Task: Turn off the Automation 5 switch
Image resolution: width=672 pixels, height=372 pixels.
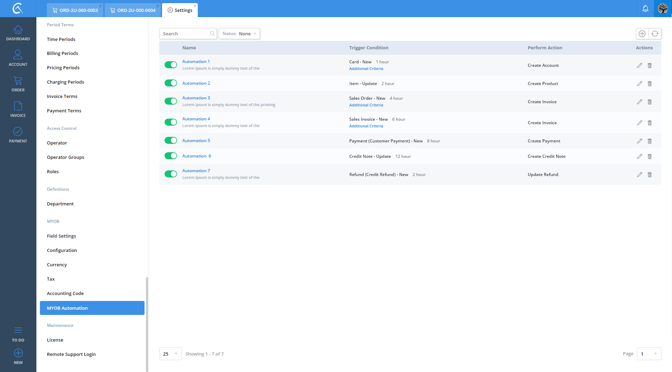Action: (x=171, y=140)
